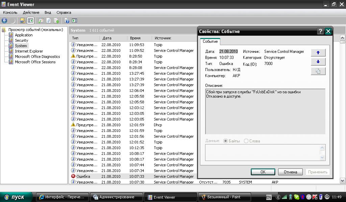This screenshot has width=346, height=202.
Task: Select the Dhcp source cell
Action: [x=158, y=125]
